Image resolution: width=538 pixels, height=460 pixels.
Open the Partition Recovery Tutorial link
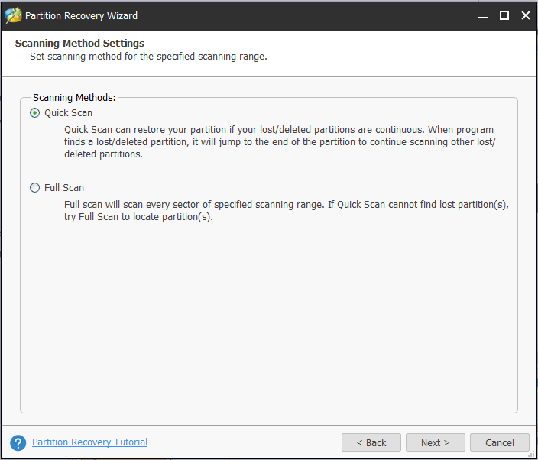(89, 442)
